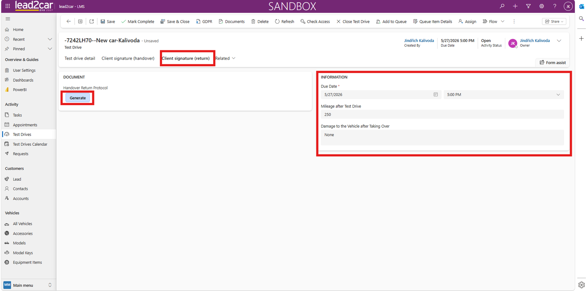Expand Recent in sidebar
Screen dimensions: 588x291
pos(50,39)
